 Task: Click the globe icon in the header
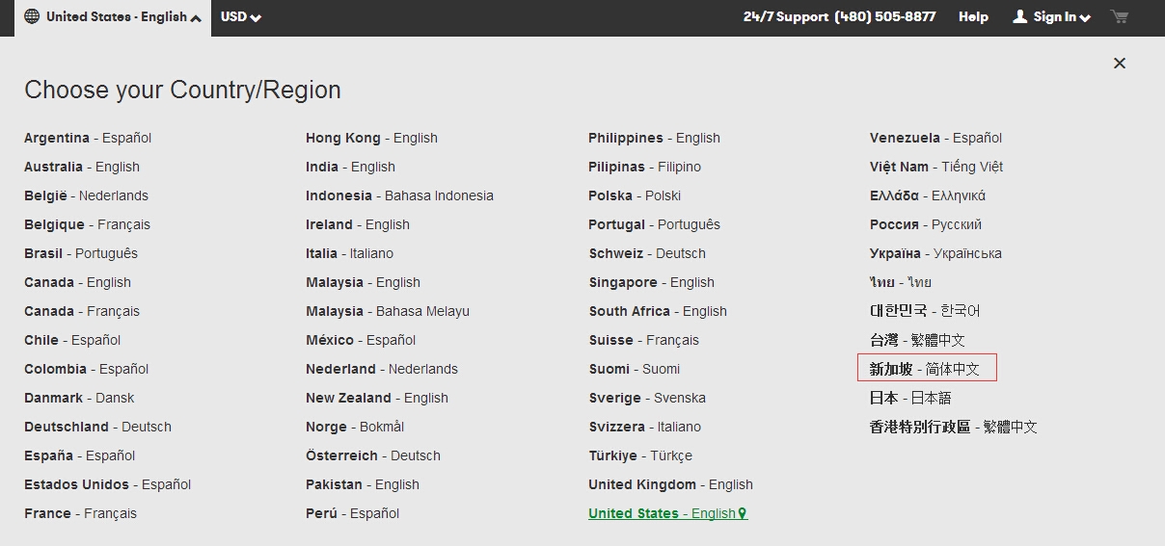32,16
